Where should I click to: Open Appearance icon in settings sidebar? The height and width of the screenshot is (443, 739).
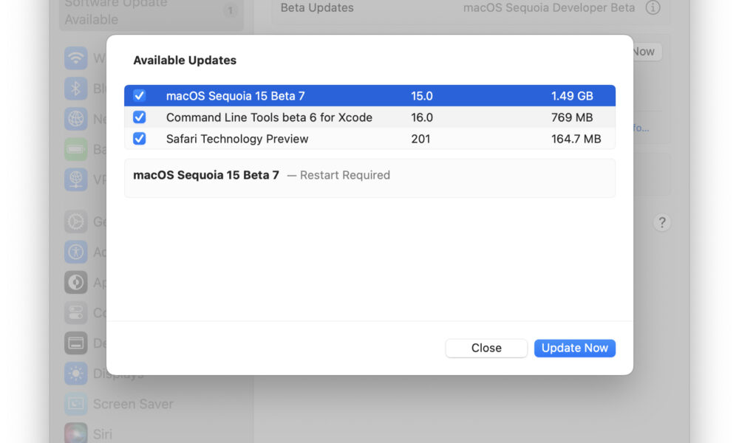[76, 283]
